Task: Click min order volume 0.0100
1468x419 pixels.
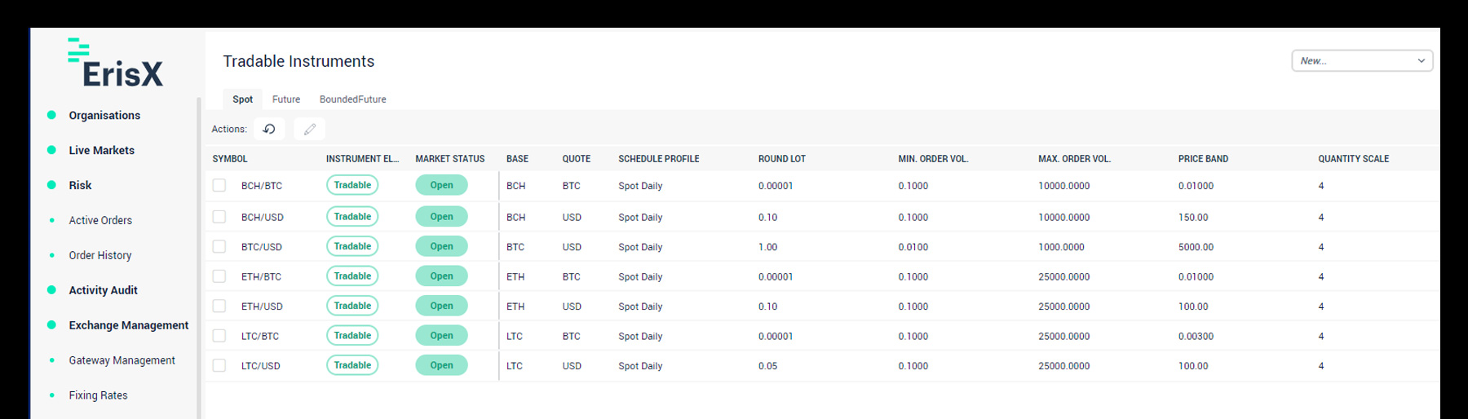Action: click(913, 247)
